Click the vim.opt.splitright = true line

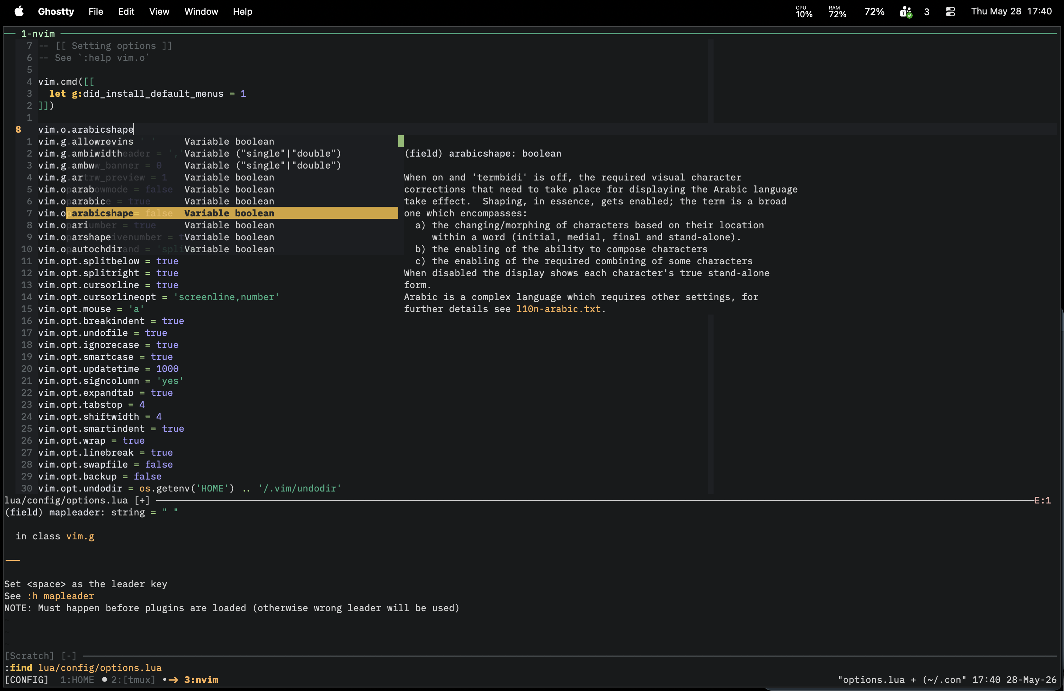(108, 273)
